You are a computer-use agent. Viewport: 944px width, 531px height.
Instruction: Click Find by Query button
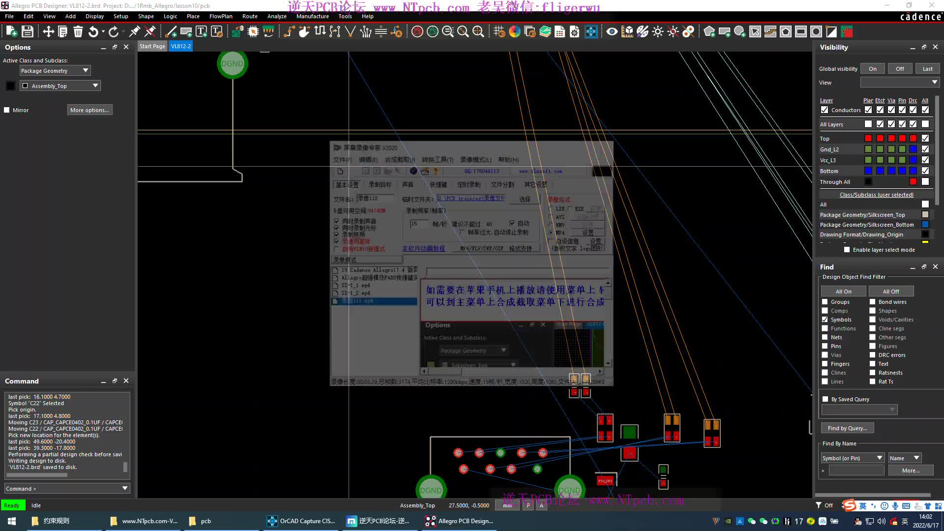click(847, 428)
